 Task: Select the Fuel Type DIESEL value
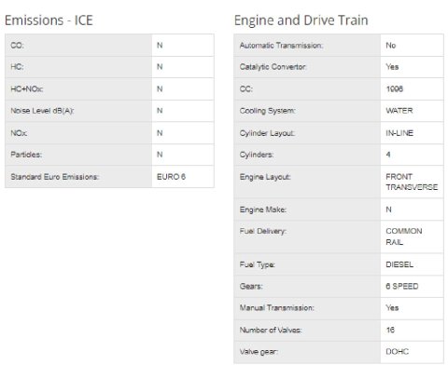[x=399, y=264]
